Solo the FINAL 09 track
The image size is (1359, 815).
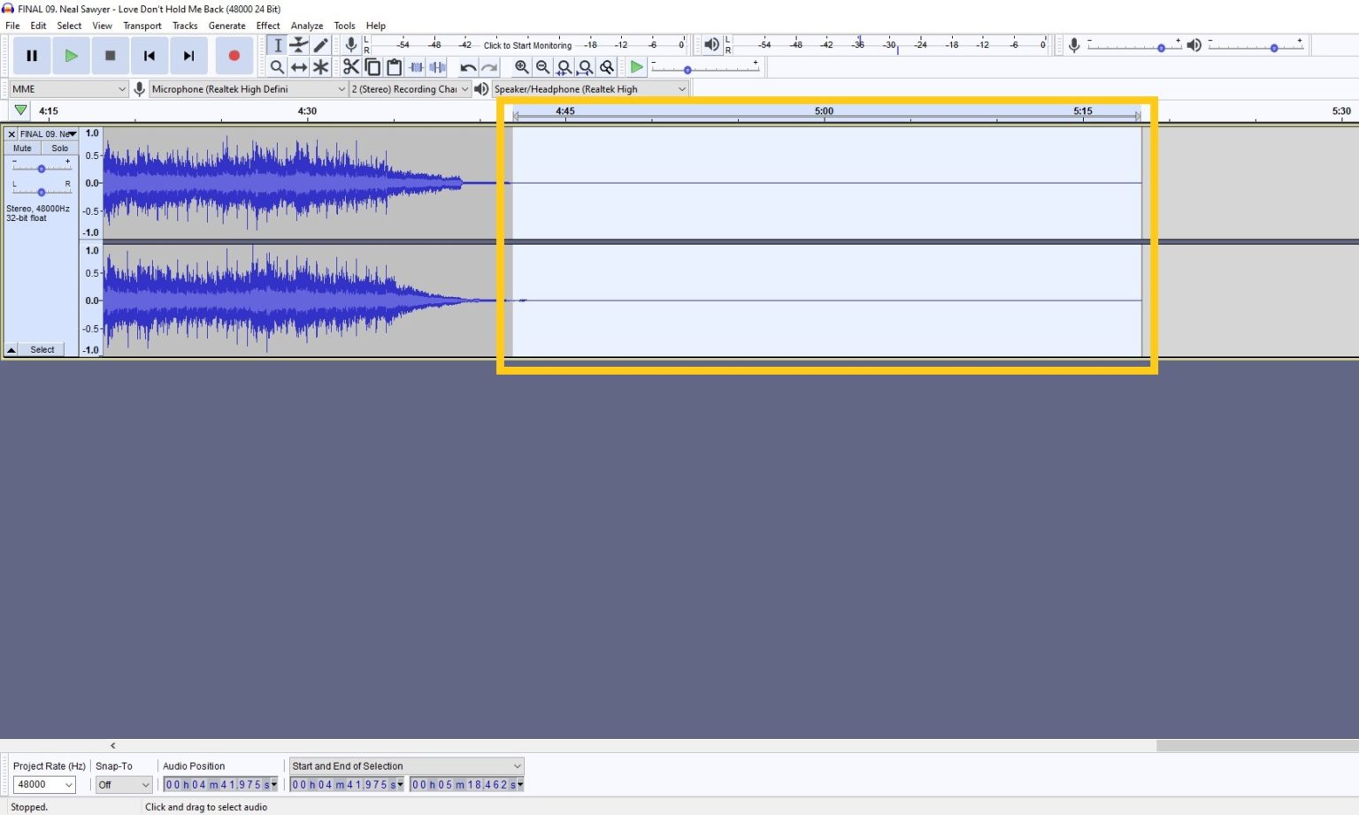coord(58,148)
